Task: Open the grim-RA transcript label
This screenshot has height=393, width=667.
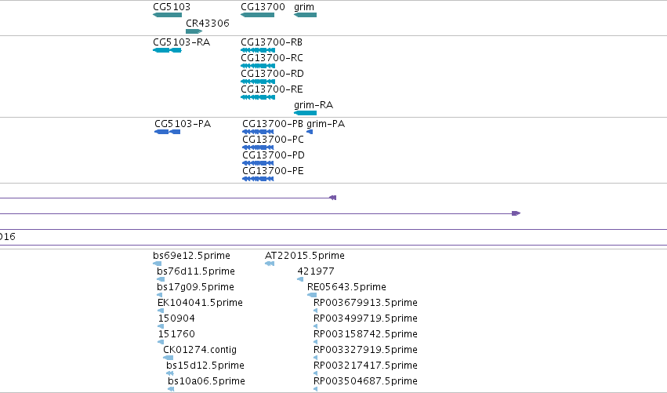Action: coord(314,105)
